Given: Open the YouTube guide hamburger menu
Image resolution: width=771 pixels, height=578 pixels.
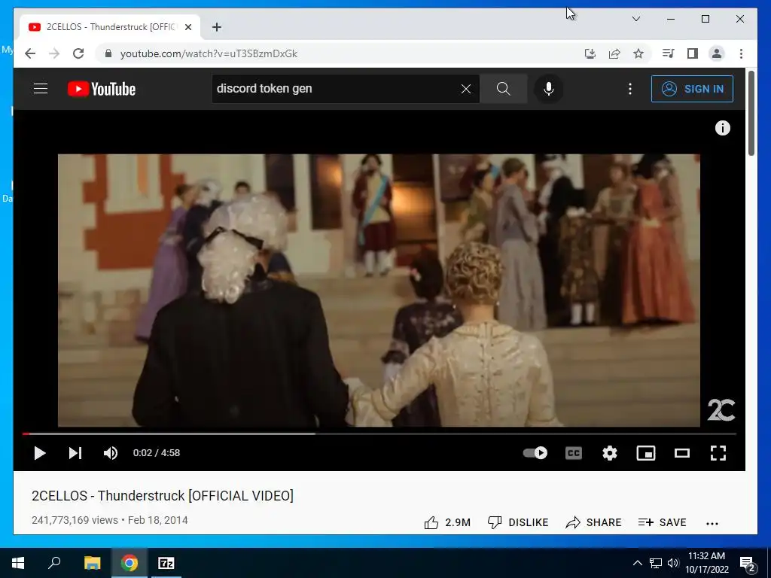Looking at the screenshot, I should coord(41,89).
